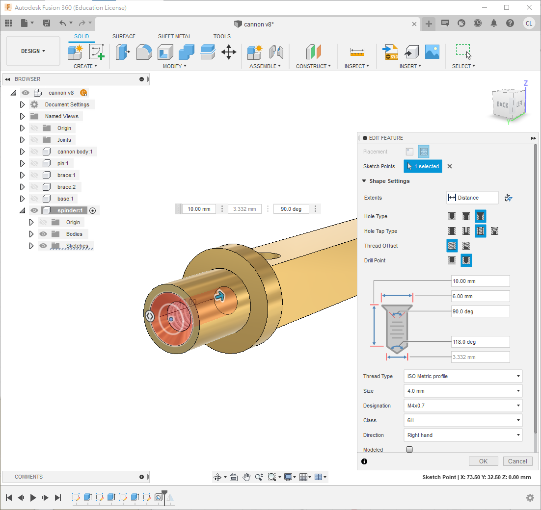This screenshot has width=541, height=510.
Task: Click the Offset Plane construct icon
Action: click(x=313, y=51)
